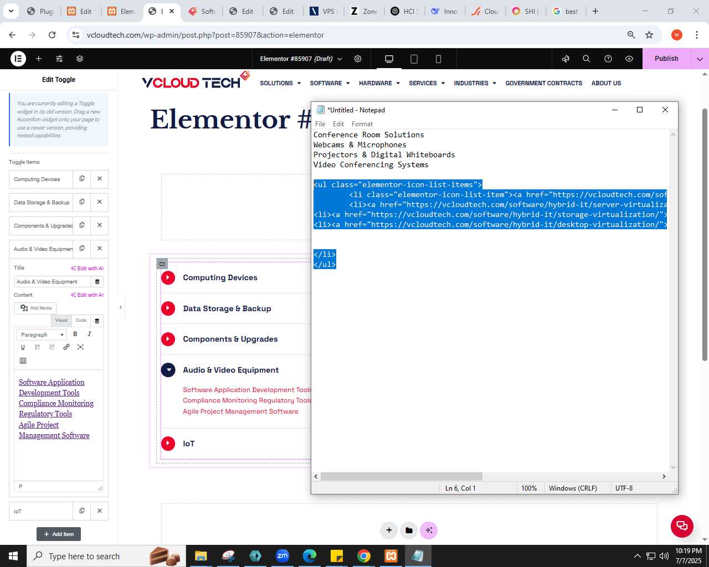The width and height of the screenshot is (709, 567).
Task: Open page settings gear icon
Action: click(358, 59)
